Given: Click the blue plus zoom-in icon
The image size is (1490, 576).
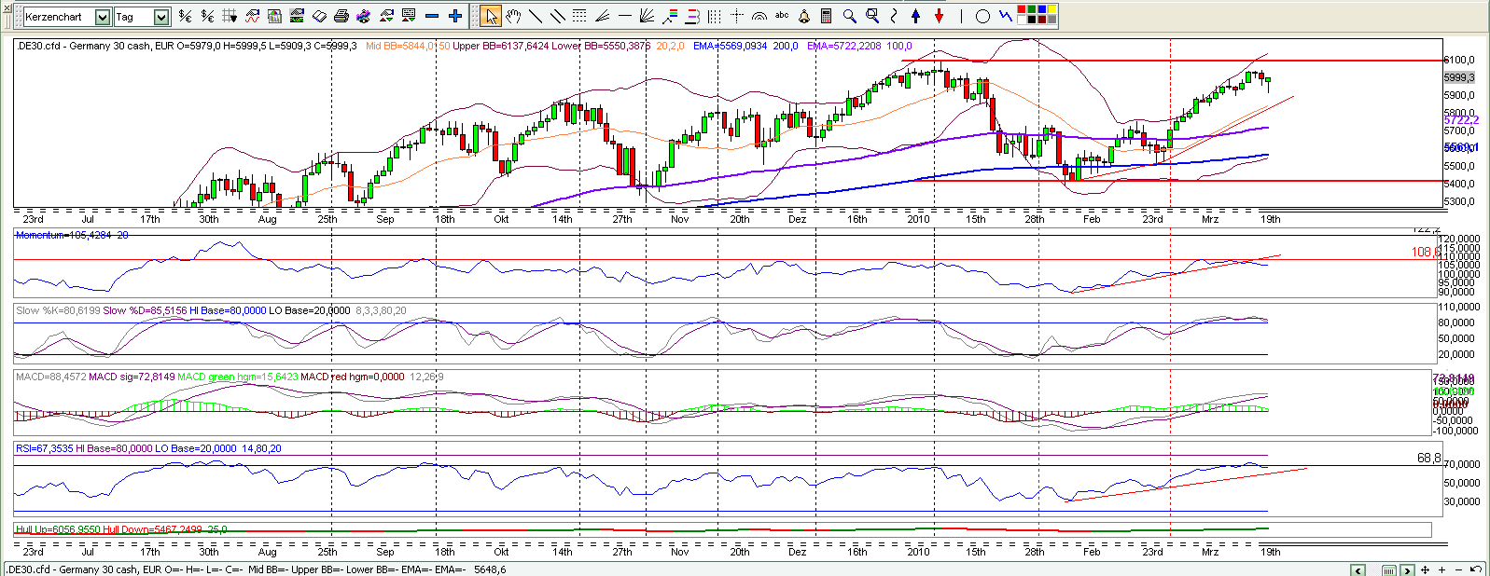Looking at the screenshot, I should tap(455, 16).
